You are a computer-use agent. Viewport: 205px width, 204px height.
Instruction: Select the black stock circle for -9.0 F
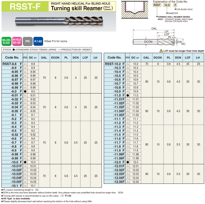pos(25,91)
